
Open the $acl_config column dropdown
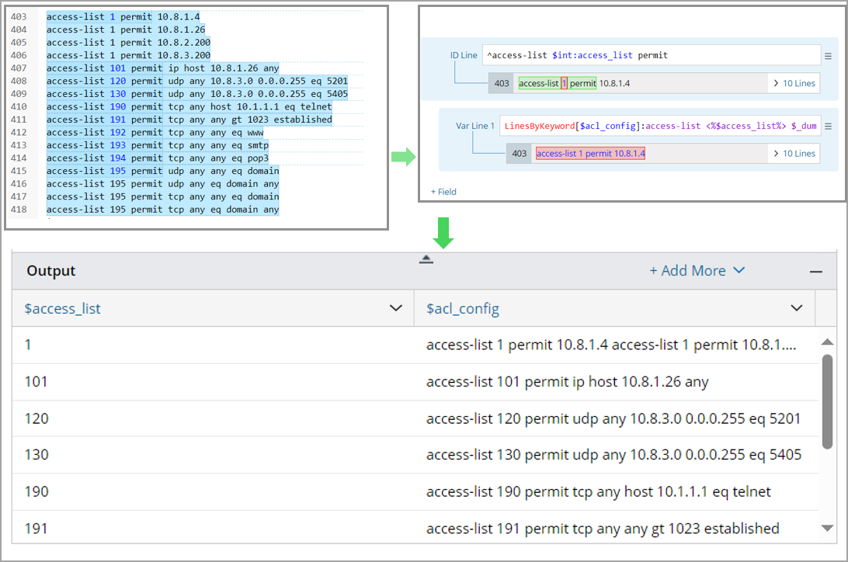tap(797, 308)
